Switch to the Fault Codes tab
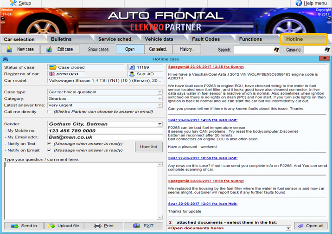Image resolution: width=332 pixels, height=234 pixels. 205,39
